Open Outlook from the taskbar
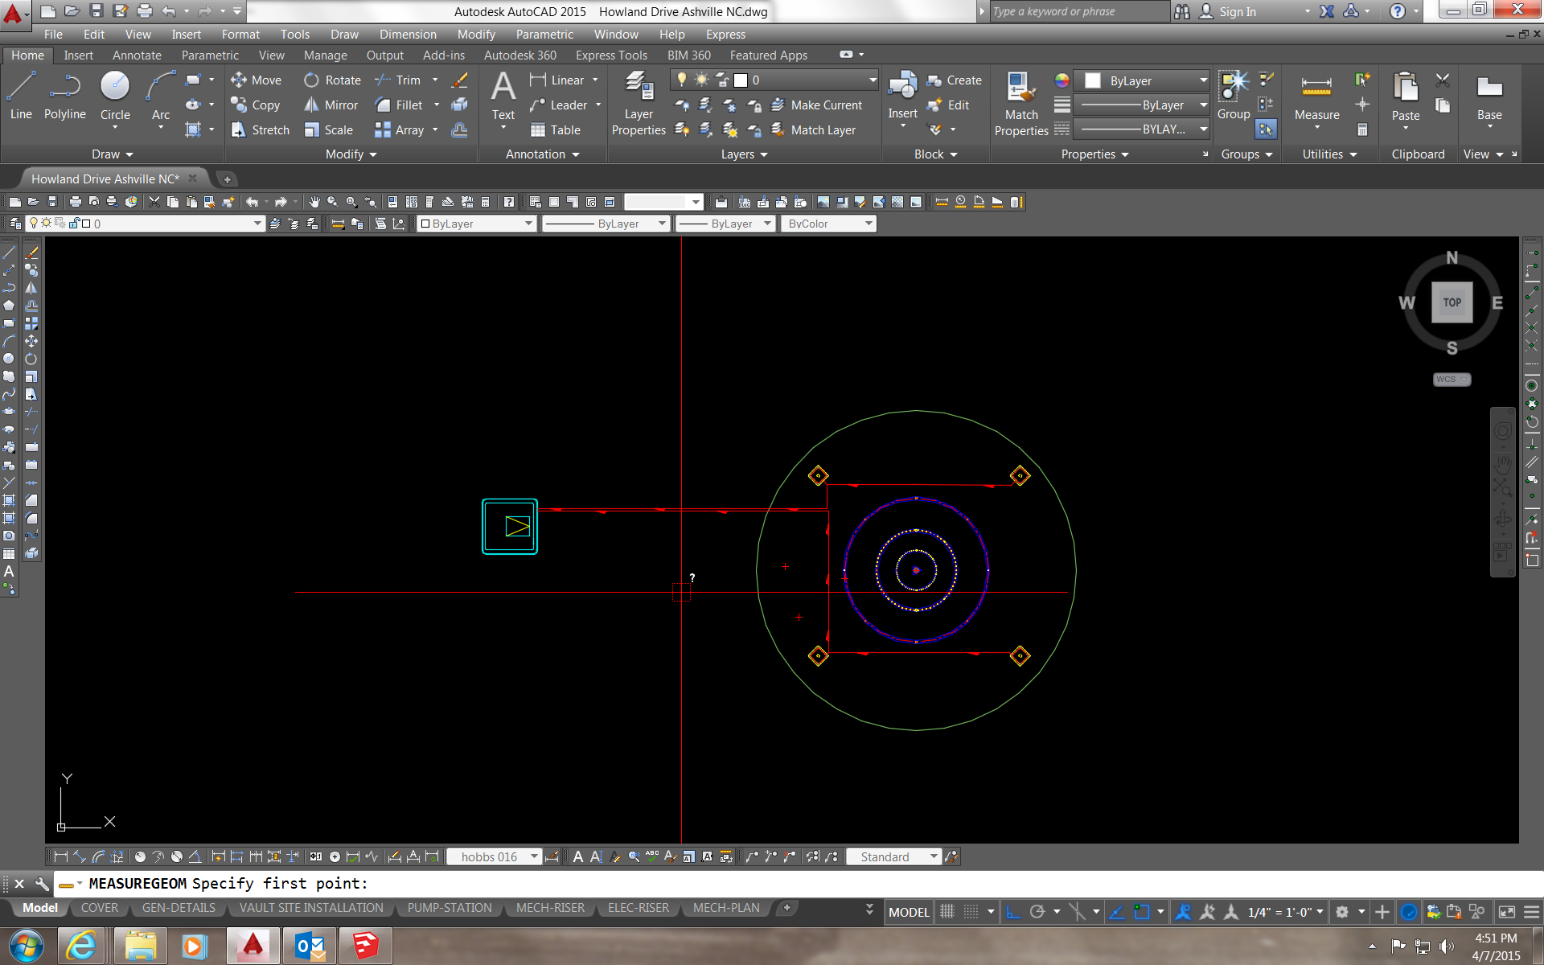Image resolution: width=1544 pixels, height=965 pixels. (x=309, y=946)
